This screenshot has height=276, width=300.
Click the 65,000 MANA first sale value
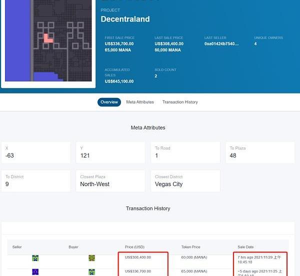coord(118,50)
